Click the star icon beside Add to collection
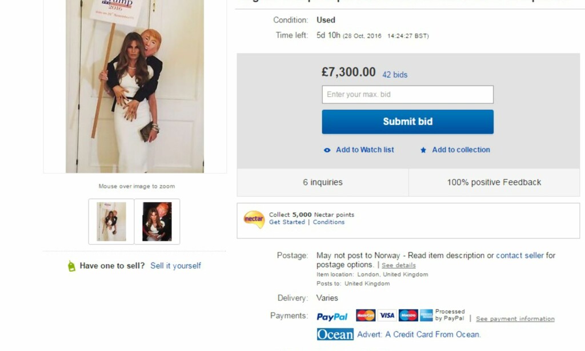This screenshot has height=351, width=585. pyautogui.click(x=423, y=150)
